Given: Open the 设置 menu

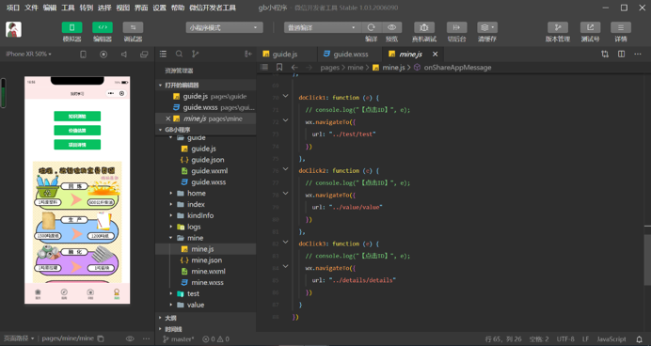Looking at the screenshot, I should tap(159, 8).
